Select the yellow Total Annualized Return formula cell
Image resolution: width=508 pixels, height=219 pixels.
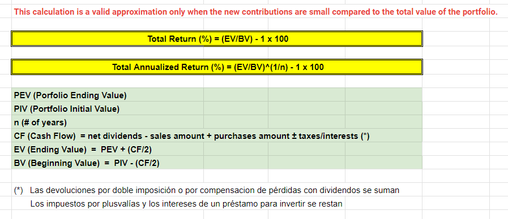pyautogui.click(x=217, y=67)
